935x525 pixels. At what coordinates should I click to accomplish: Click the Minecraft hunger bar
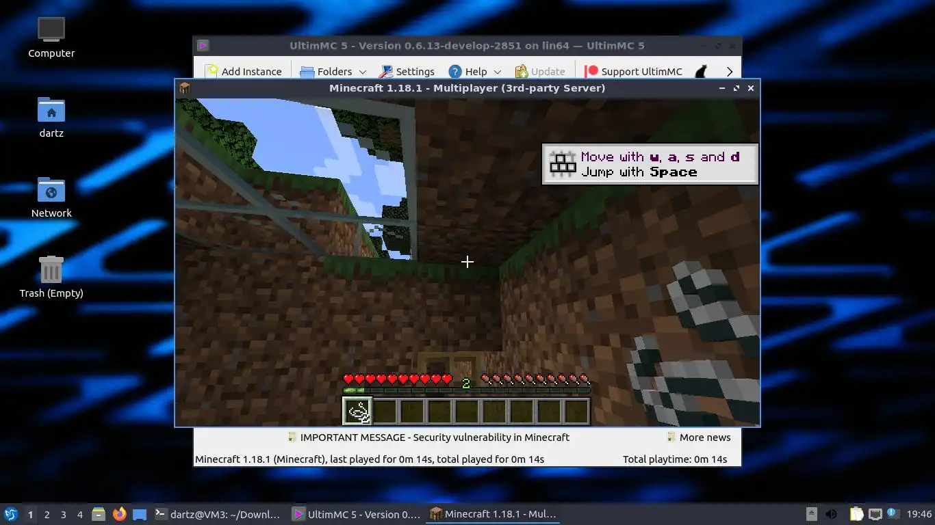(535, 379)
